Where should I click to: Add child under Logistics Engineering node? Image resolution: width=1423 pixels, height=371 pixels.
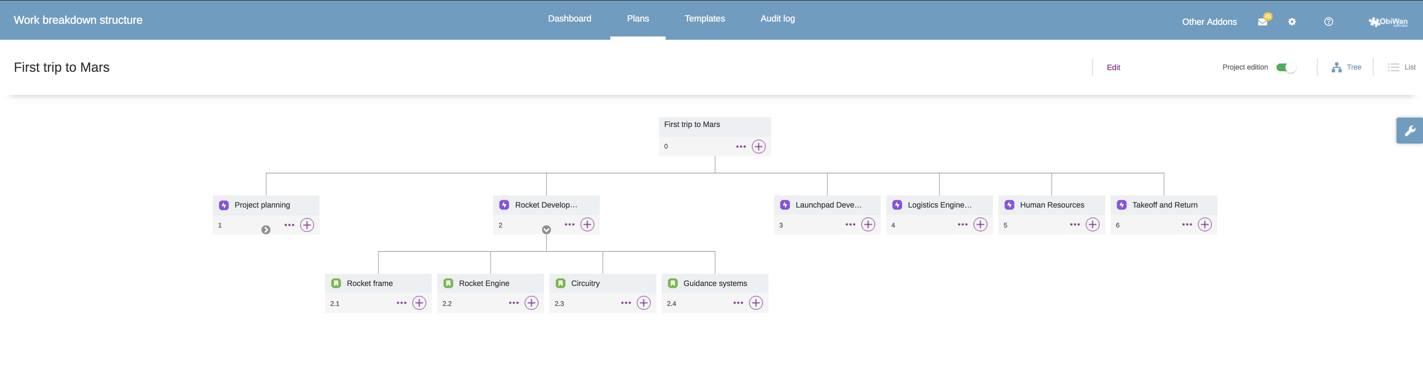[980, 225]
